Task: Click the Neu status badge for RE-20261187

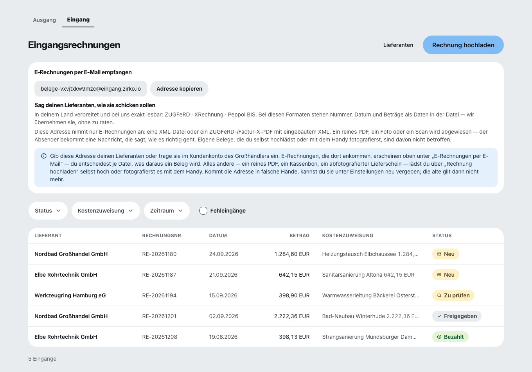Action: pyautogui.click(x=446, y=275)
